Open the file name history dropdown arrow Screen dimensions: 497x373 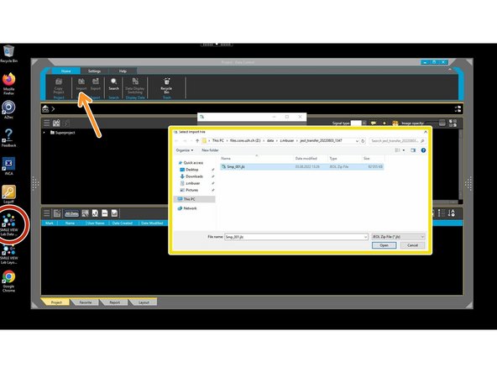click(x=365, y=237)
